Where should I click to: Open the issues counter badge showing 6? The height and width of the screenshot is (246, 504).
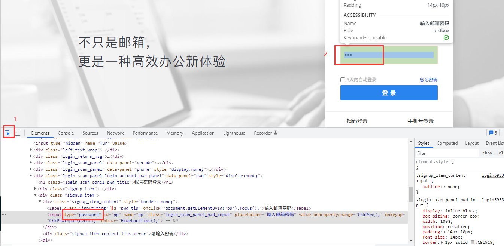point(492,133)
